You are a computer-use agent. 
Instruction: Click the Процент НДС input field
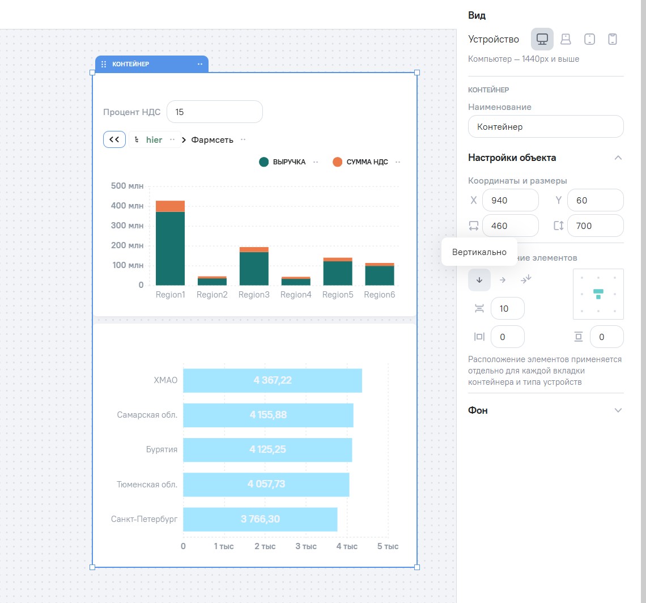[215, 112]
